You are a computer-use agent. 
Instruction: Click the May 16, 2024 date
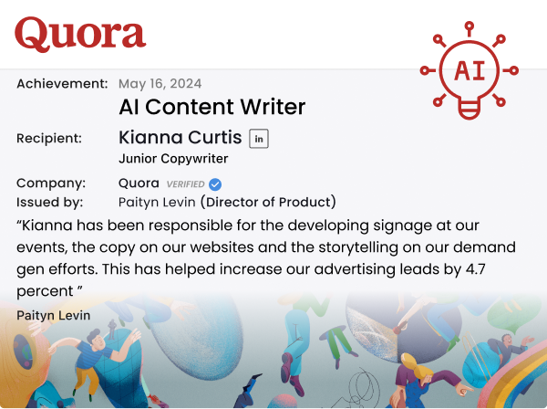click(x=160, y=84)
